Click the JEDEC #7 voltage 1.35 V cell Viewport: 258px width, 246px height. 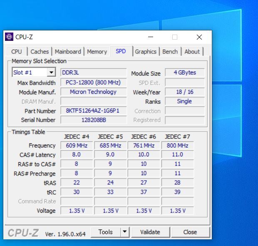178,211
